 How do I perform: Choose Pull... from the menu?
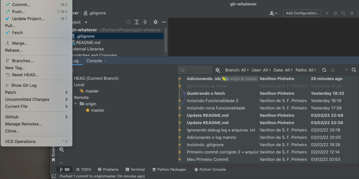click(x=36, y=26)
